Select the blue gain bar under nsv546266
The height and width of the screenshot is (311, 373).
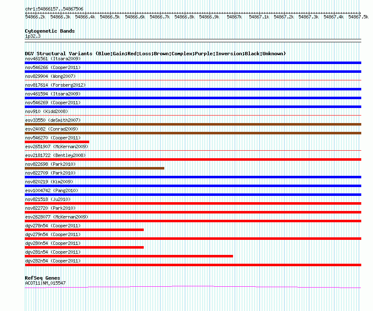(x=193, y=72)
